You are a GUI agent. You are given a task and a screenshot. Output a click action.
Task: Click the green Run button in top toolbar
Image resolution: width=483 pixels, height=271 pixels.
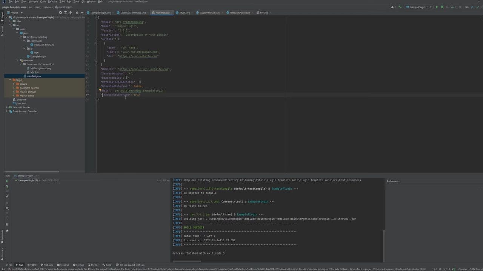(x=437, y=7)
